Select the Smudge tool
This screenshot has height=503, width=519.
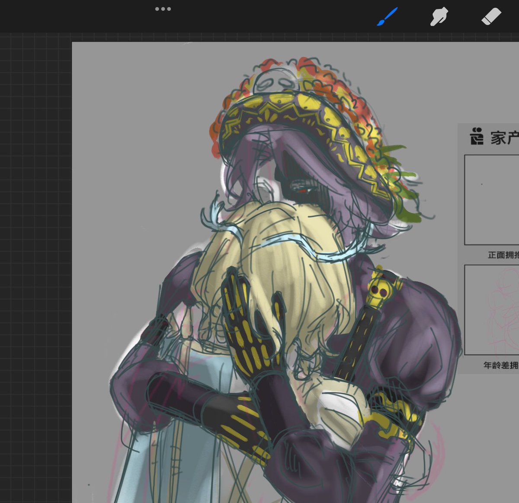439,17
